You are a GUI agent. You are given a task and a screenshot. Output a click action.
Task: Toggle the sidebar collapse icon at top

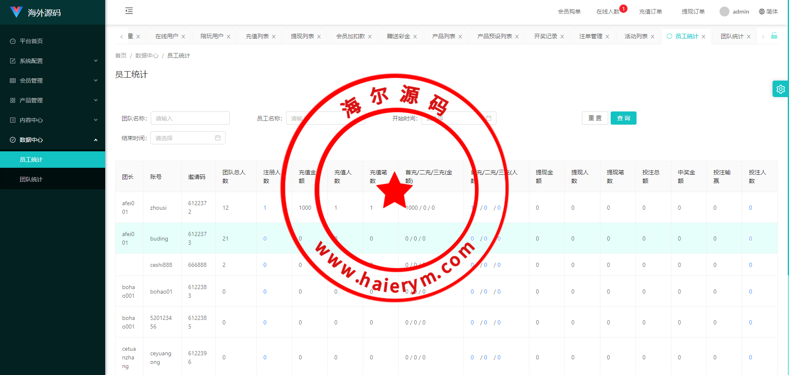tap(129, 11)
